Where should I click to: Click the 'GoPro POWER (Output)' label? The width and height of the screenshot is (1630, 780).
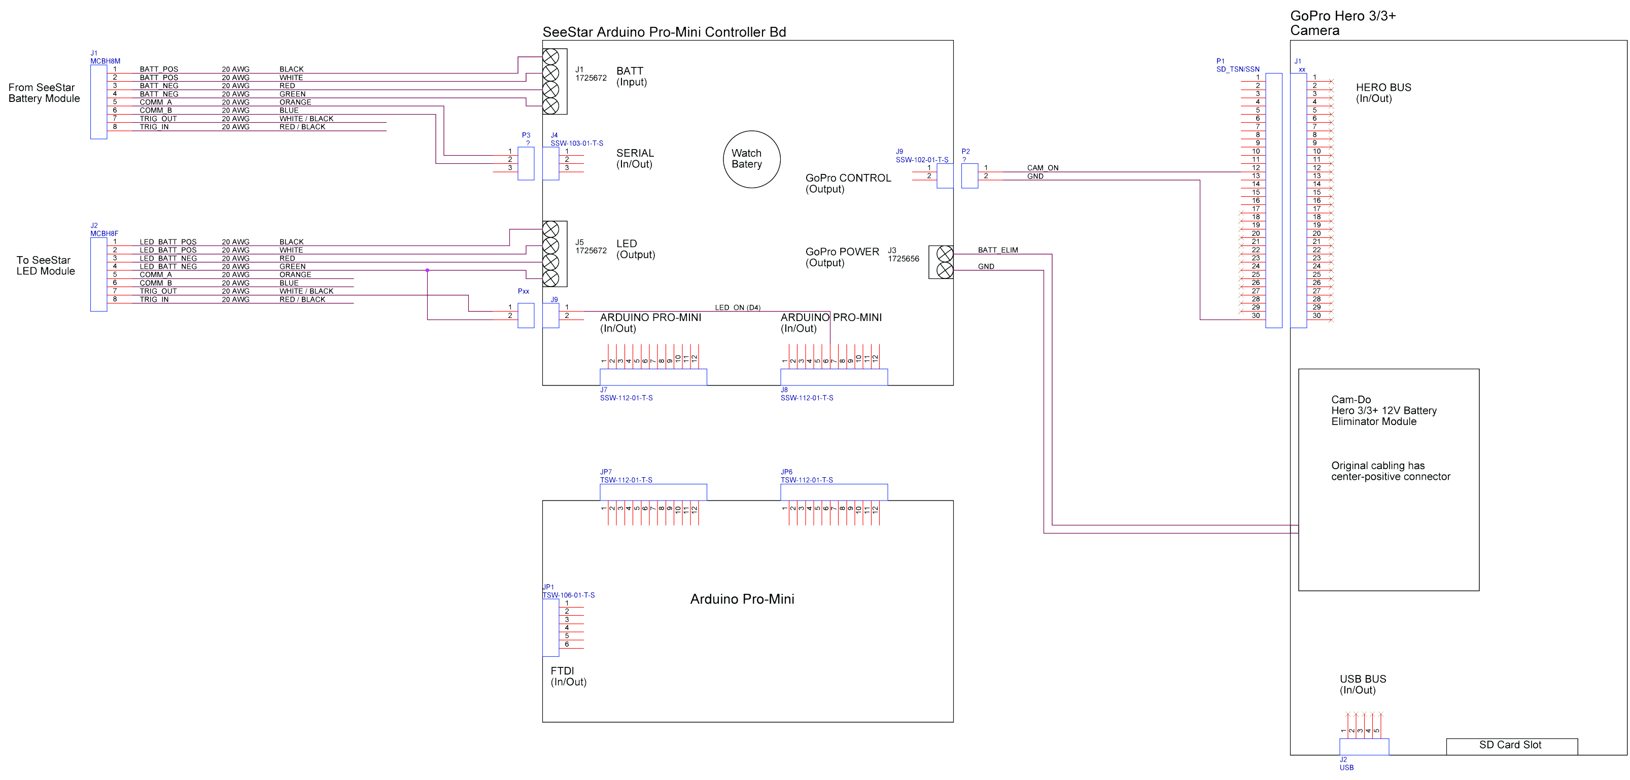coord(842,258)
